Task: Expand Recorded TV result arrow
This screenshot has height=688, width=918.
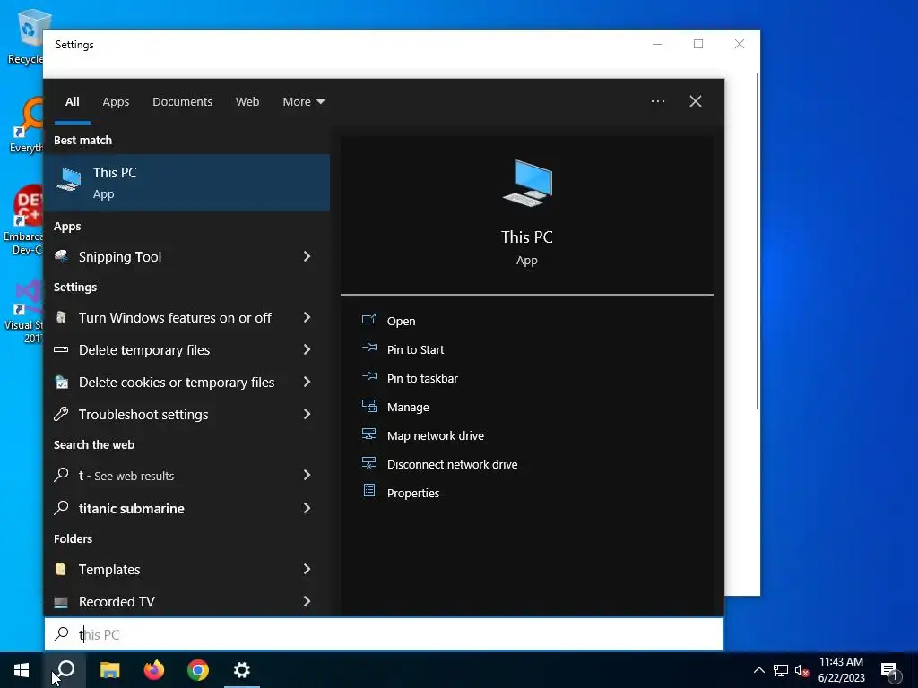Action: [307, 601]
